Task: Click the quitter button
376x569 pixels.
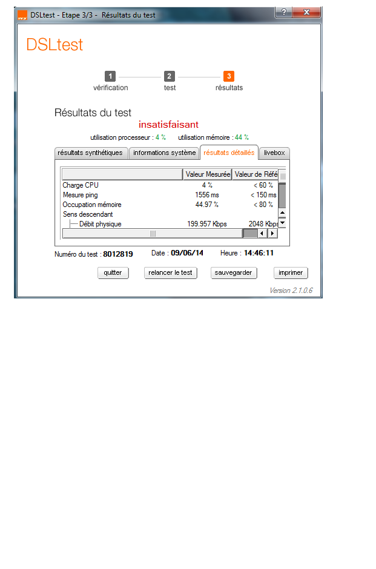Action: click(113, 272)
